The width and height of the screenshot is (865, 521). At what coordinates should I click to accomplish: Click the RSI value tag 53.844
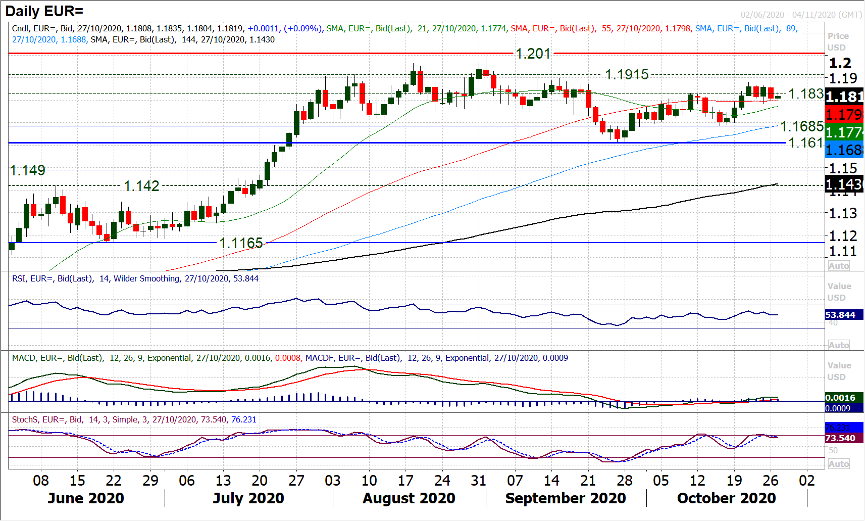coord(840,315)
